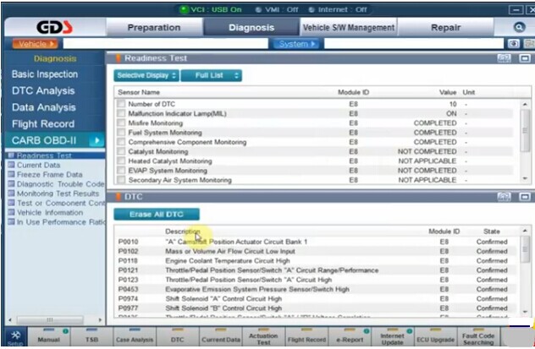Screen dimensions: 535x349
Task: Open Fault Code Searching tool
Action: (x=478, y=336)
